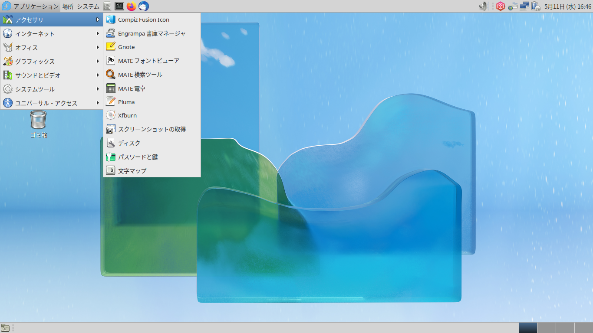593x333 pixels.
Task: Select the システムツール category
Action: 52,89
